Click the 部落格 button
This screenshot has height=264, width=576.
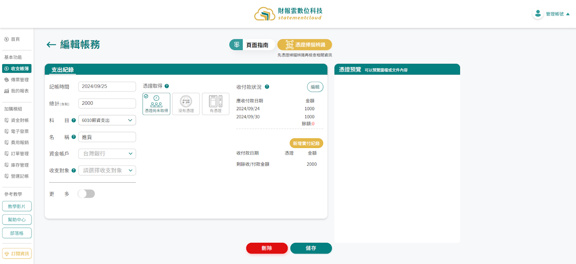click(17, 233)
